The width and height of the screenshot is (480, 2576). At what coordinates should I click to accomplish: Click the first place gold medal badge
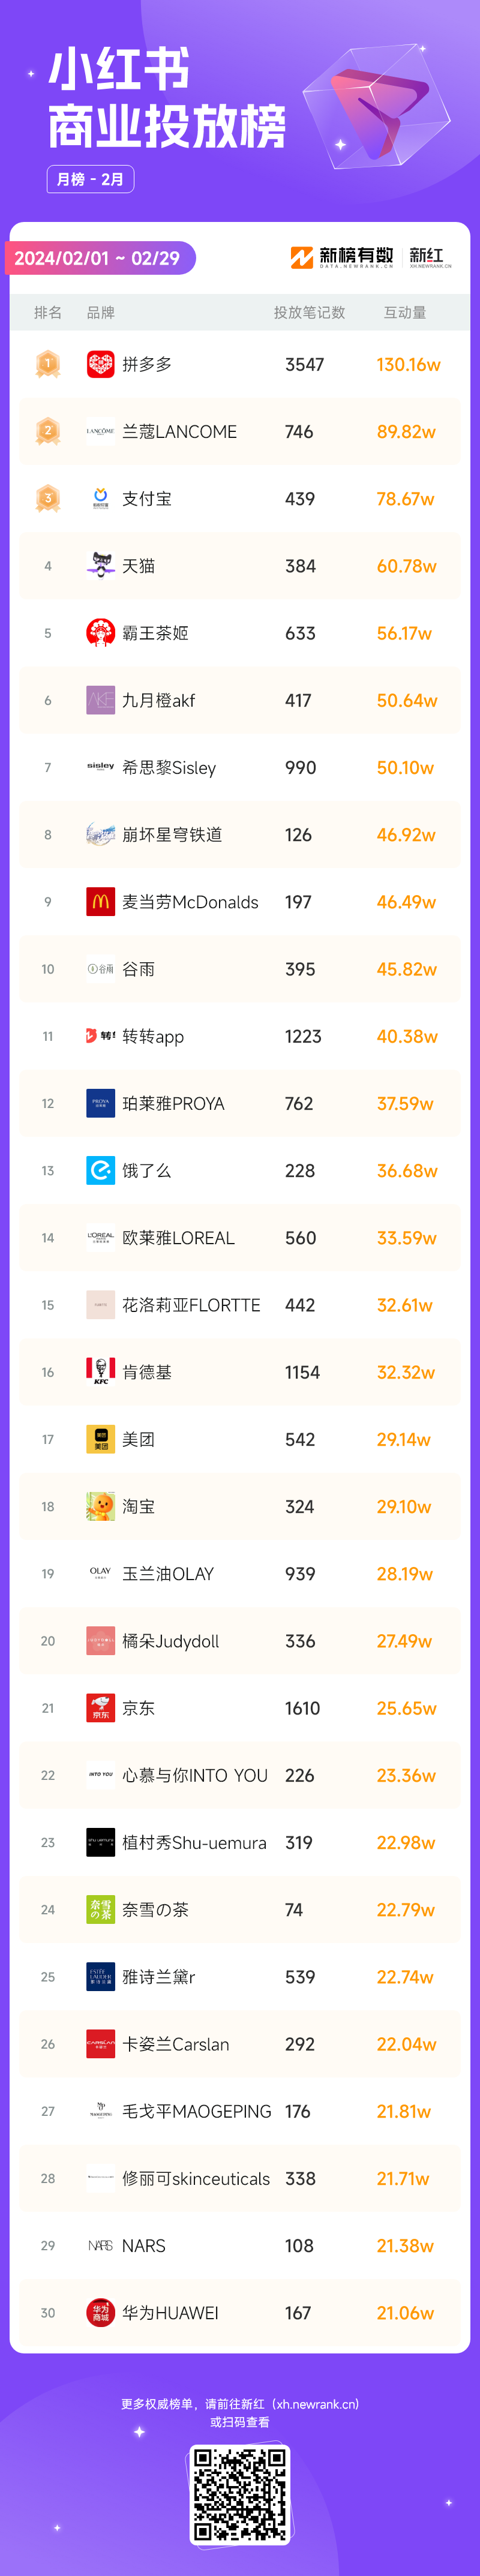pos(47,364)
